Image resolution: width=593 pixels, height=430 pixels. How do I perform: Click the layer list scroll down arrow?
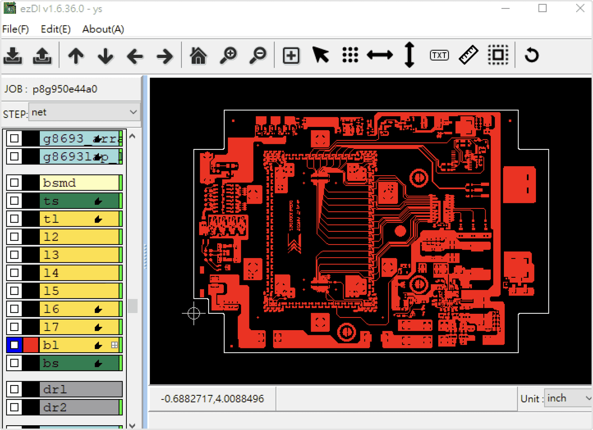(133, 425)
